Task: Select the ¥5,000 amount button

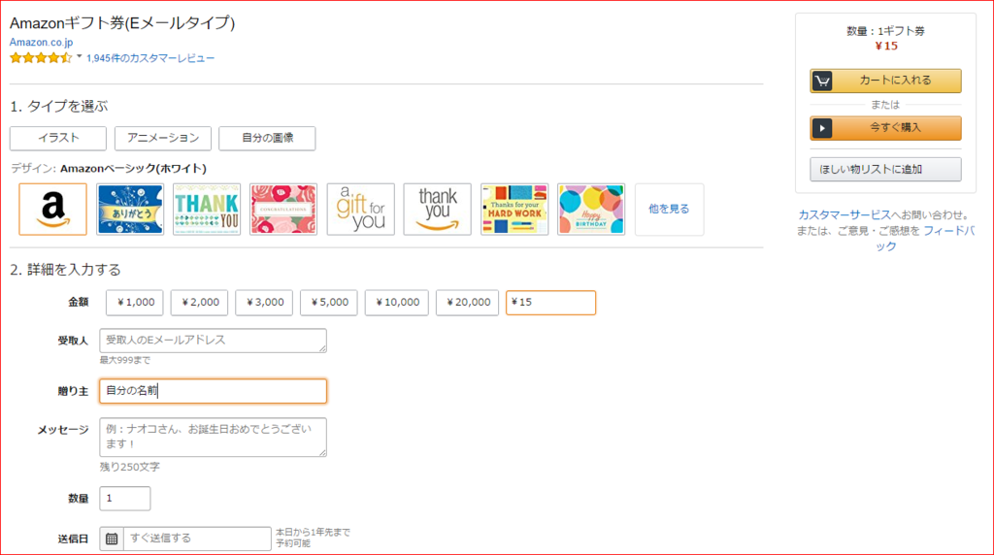Action: click(x=328, y=302)
